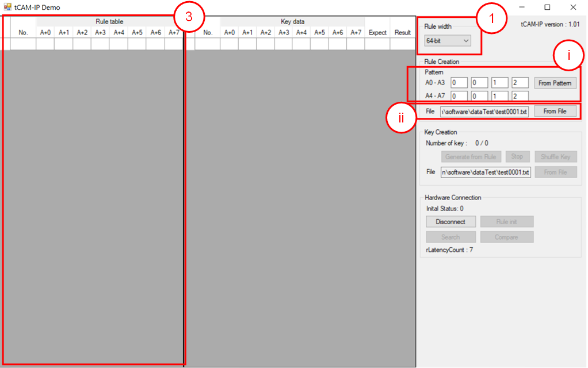Select third A0 - A3 field with value 1
The image size is (588, 368).
[x=499, y=83]
